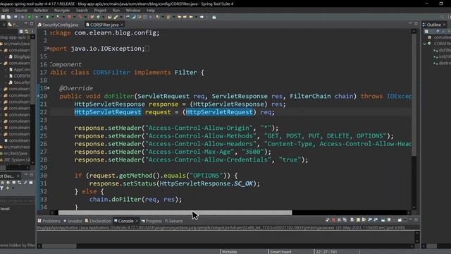Select src/test/java in Package Explorer
The image size is (451, 254).
click(x=15, y=154)
